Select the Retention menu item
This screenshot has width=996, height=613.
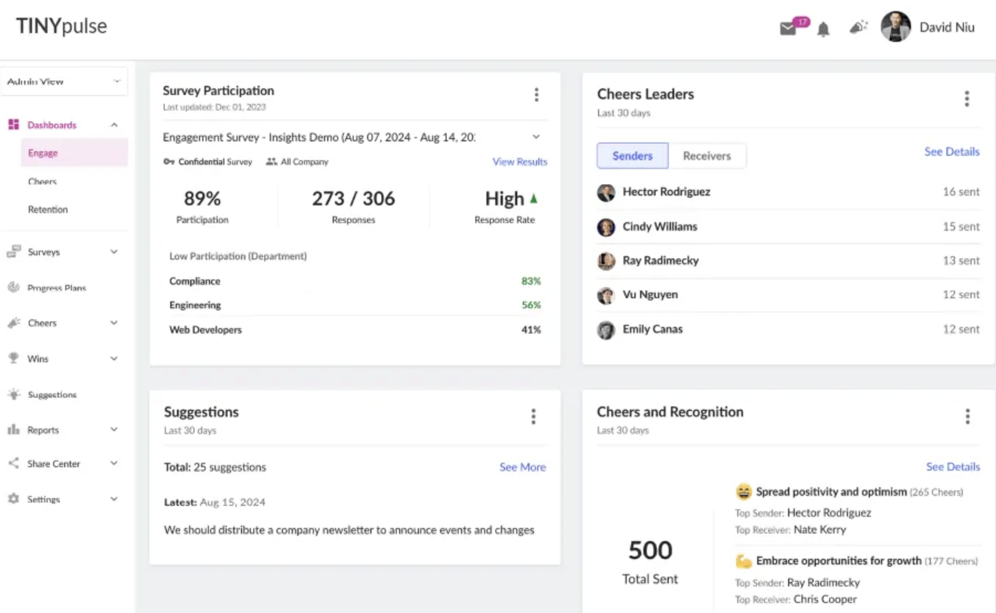click(x=48, y=209)
